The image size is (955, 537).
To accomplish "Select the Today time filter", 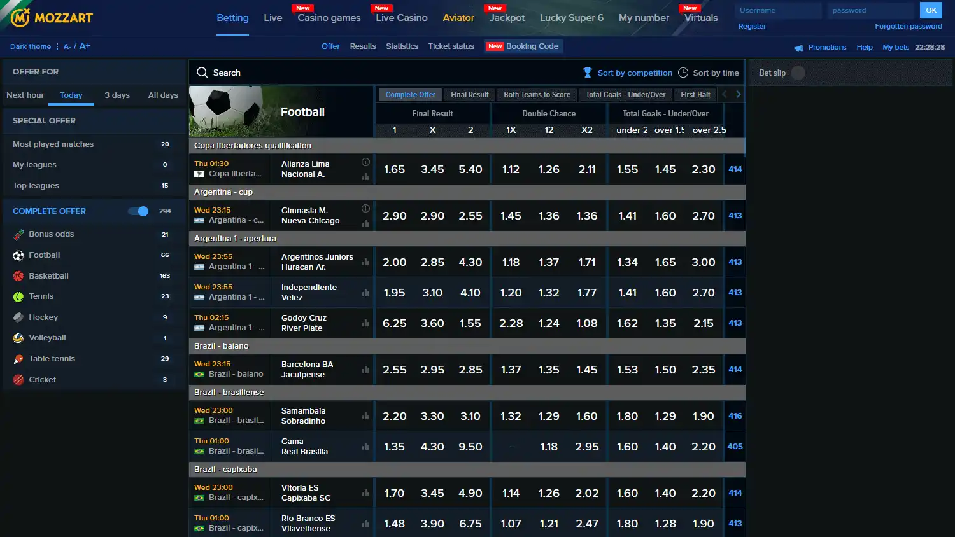I will [71, 95].
